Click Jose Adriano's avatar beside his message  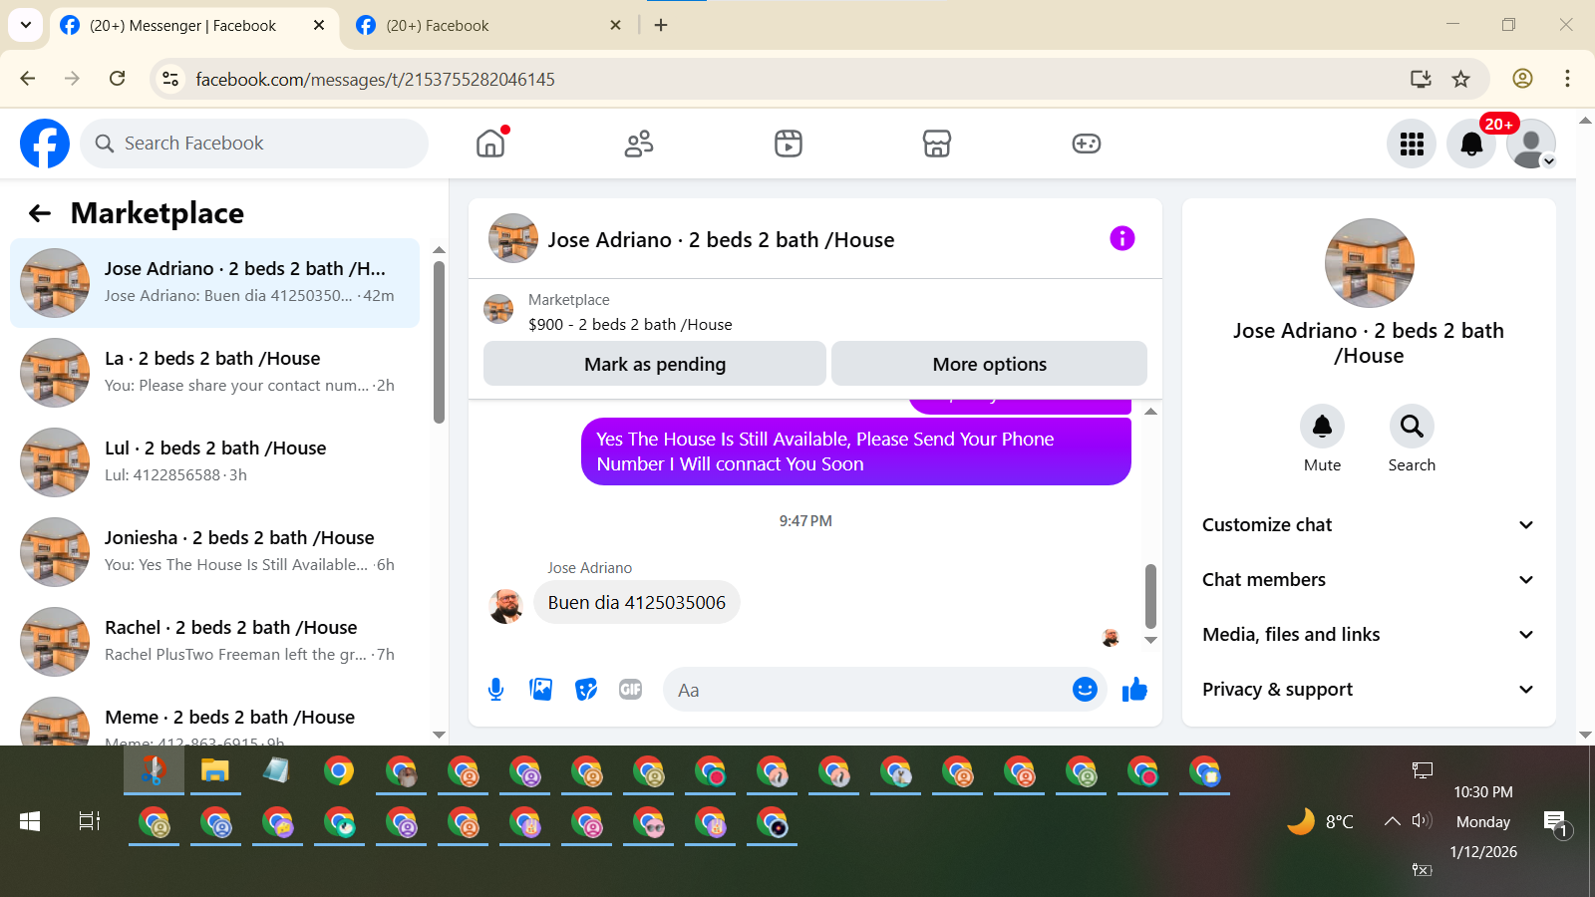pos(506,605)
